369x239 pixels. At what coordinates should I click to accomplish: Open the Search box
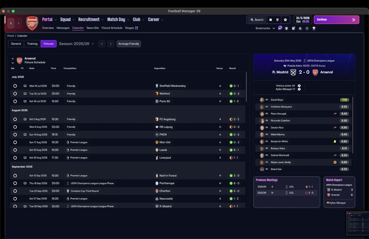(x=257, y=20)
